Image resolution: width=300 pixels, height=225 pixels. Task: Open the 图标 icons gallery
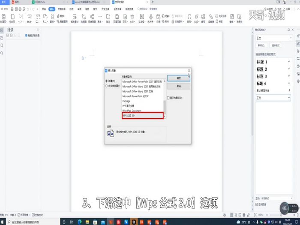[52, 18]
